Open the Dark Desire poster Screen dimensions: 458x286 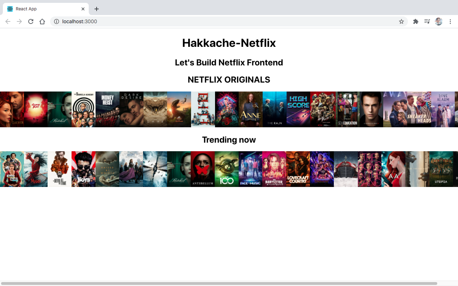pos(131,109)
